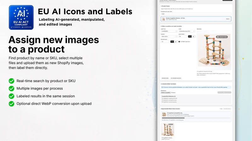Click the AI MODIFIED badge on the preview image
This screenshot has height=141, width=252.
[222, 37]
